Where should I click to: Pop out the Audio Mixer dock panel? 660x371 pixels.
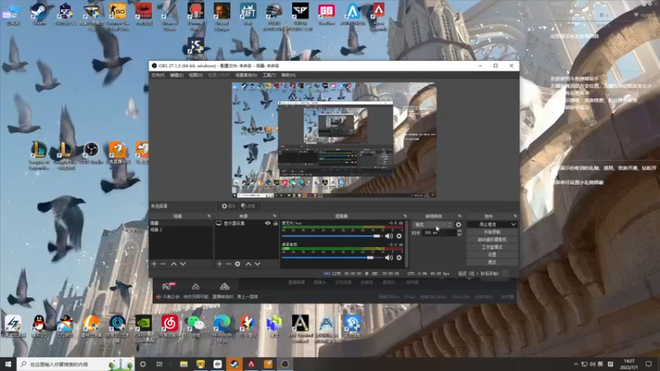[x=405, y=216]
